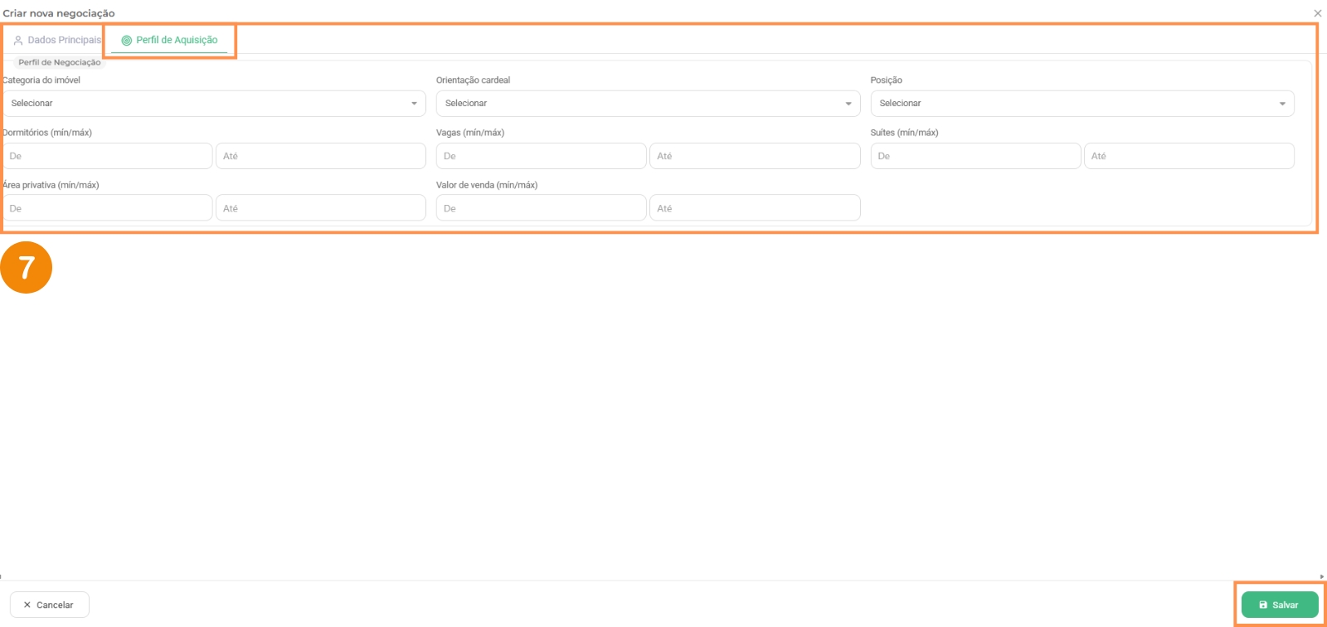The width and height of the screenshot is (1327, 627).
Task: Select the Área privativa minimum field
Action: coord(108,208)
